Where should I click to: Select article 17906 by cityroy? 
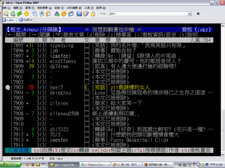click(109, 103)
